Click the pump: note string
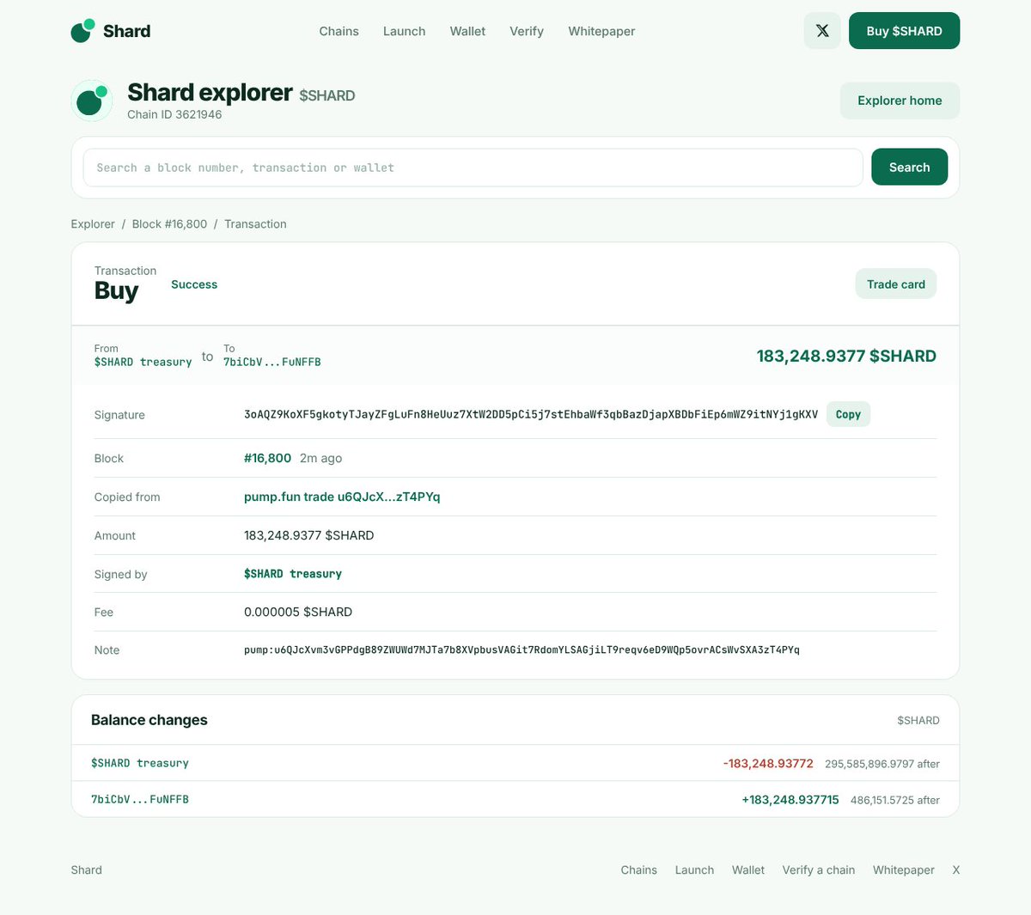 coord(522,650)
